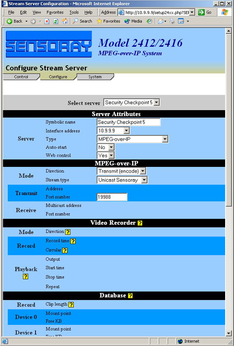Open the help icon next to Database
Viewport: 234px width, 346px height.
pyautogui.click(x=130, y=296)
